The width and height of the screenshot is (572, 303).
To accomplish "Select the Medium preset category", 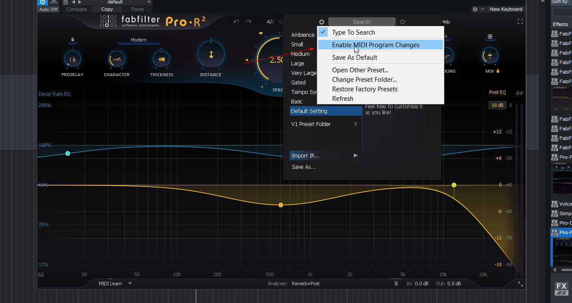I will (300, 54).
